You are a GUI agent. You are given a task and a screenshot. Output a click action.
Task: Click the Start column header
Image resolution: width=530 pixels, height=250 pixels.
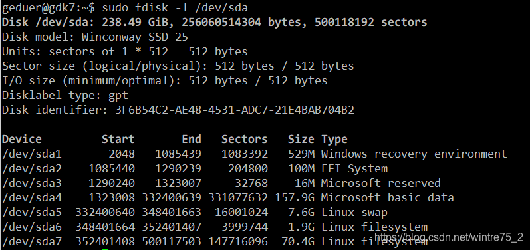tap(118, 139)
